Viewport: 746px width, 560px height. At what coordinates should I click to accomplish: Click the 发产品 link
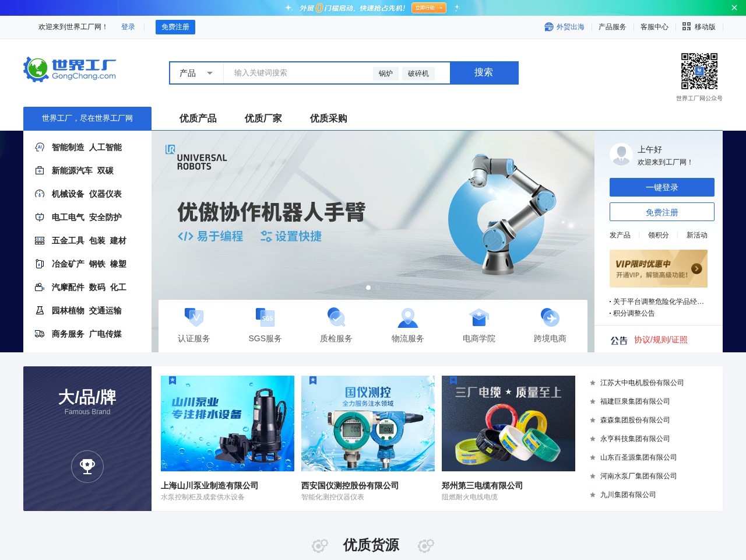coord(620,235)
